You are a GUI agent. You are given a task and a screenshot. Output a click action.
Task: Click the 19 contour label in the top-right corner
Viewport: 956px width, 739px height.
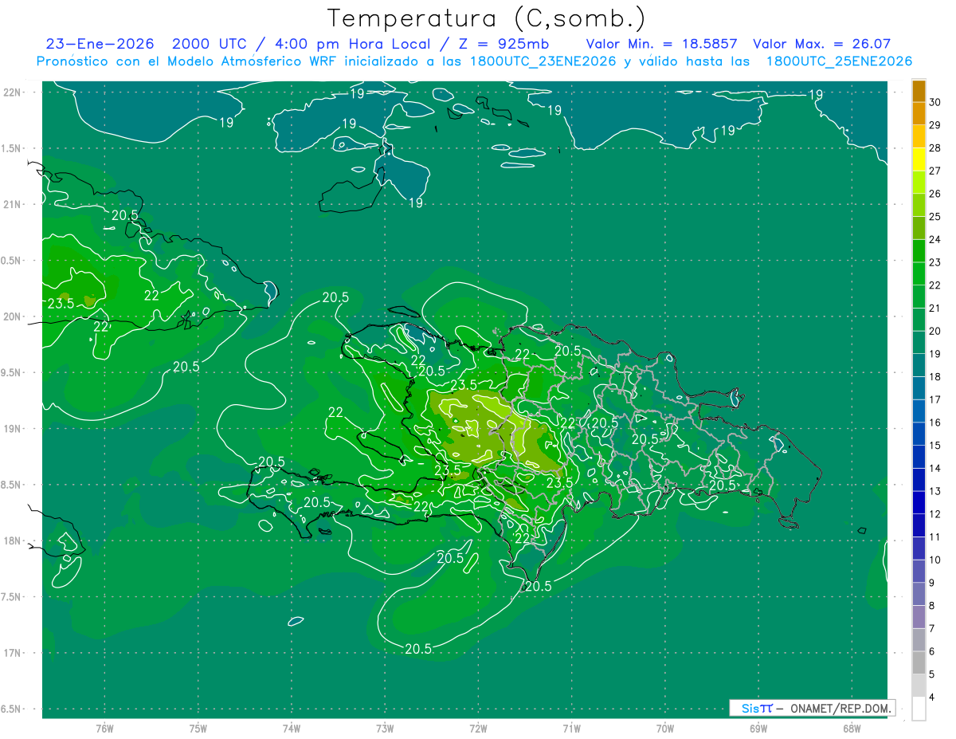[x=815, y=94]
